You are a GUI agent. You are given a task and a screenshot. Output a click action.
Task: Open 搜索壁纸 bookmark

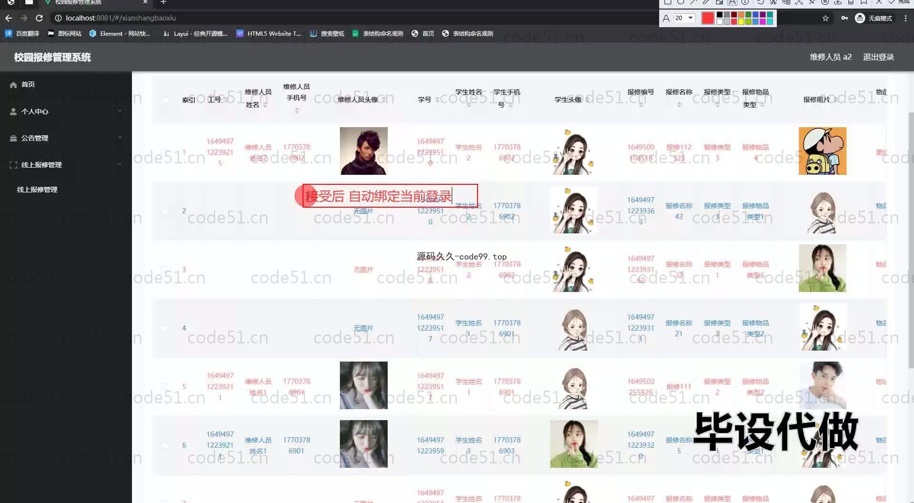click(327, 33)
